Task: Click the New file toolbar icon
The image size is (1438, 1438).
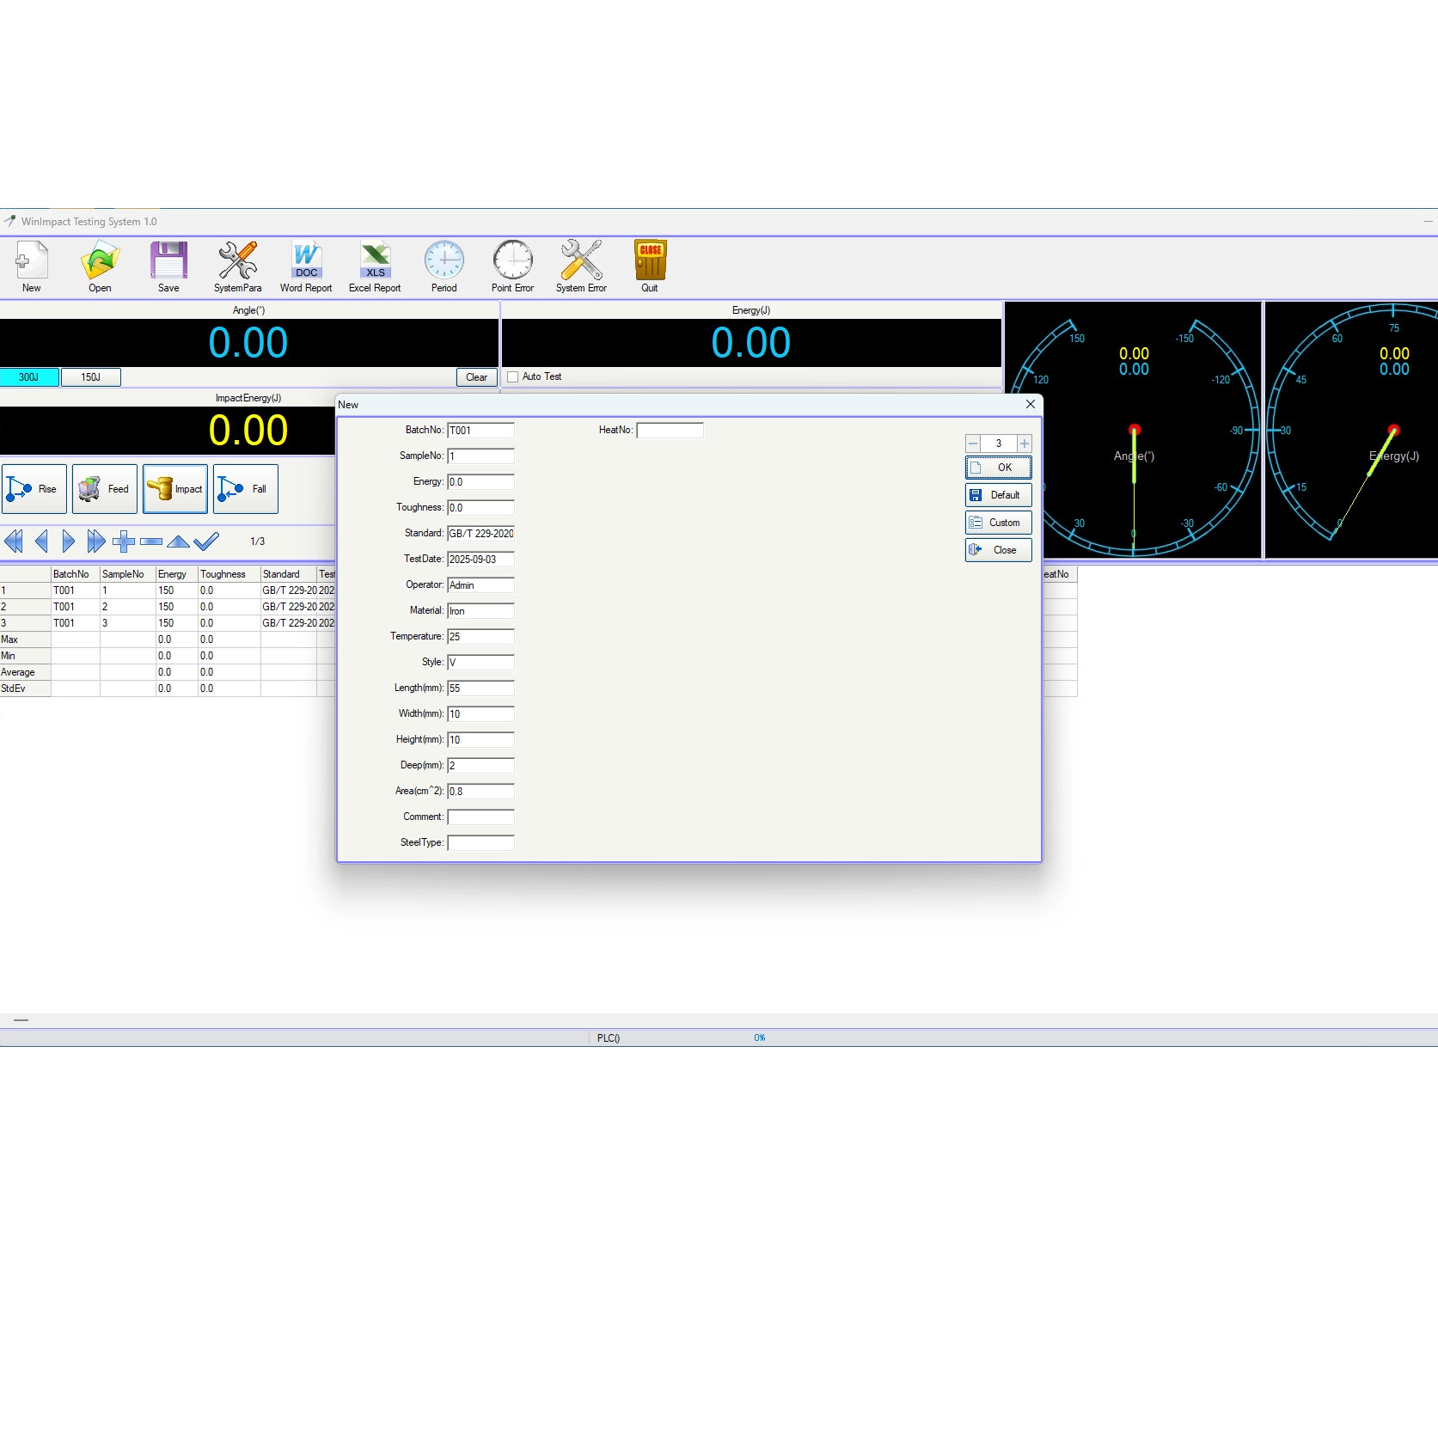Action: (x=32, y=266)
